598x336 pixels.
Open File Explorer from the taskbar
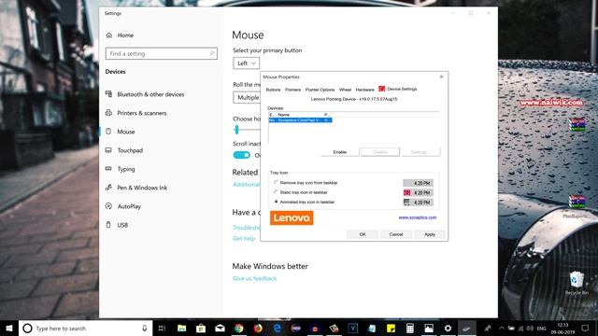coord(182,328)
